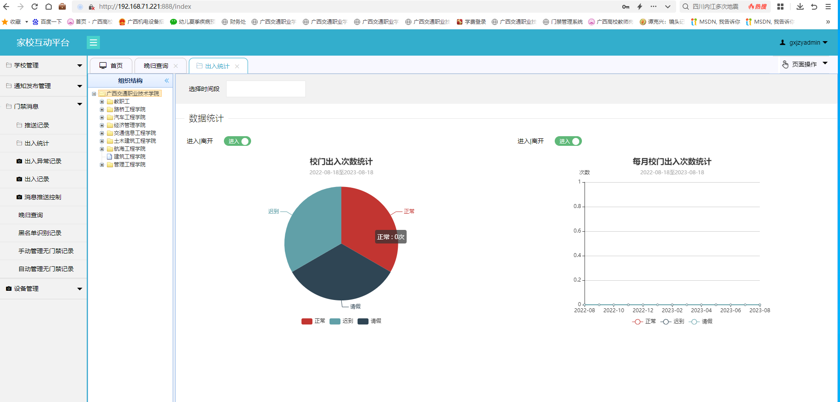Close the 晚归查询 tab

pos(176,66)
